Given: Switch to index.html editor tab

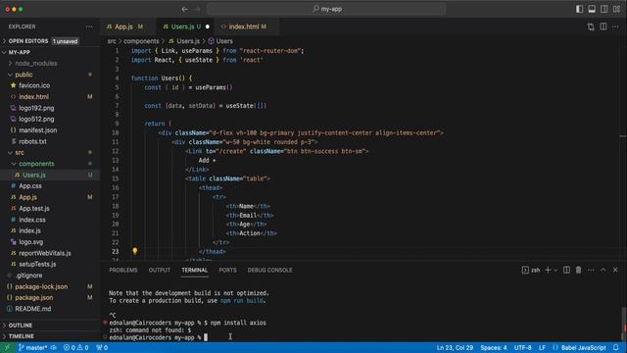Looking at the screenshot, I should click(x=247, y=26).
